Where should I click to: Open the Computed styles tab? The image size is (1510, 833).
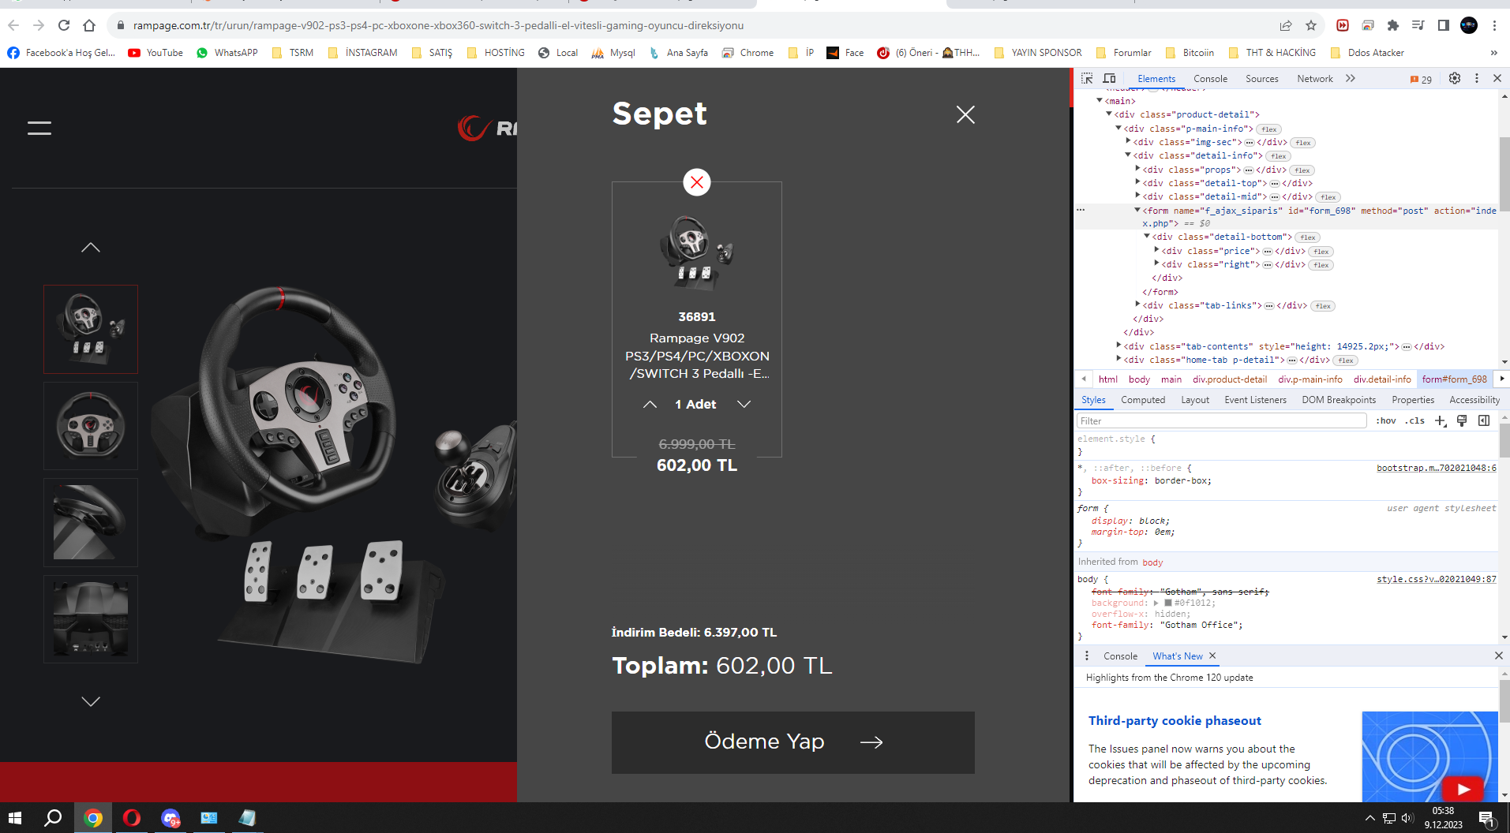click(x=1143, y=400)
